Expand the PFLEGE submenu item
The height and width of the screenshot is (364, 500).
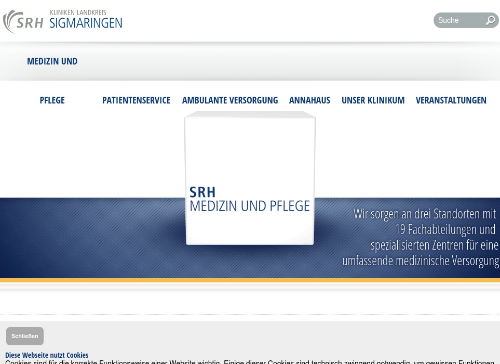pyautogui.click(x=52, y=100)
